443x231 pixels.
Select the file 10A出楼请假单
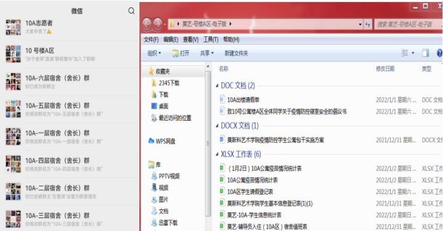tap(243, 100)
